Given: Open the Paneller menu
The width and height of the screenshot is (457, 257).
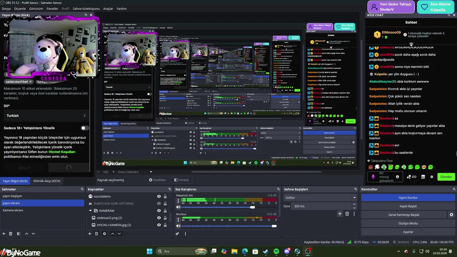Looking at the screenshot, I should (52, 9).
